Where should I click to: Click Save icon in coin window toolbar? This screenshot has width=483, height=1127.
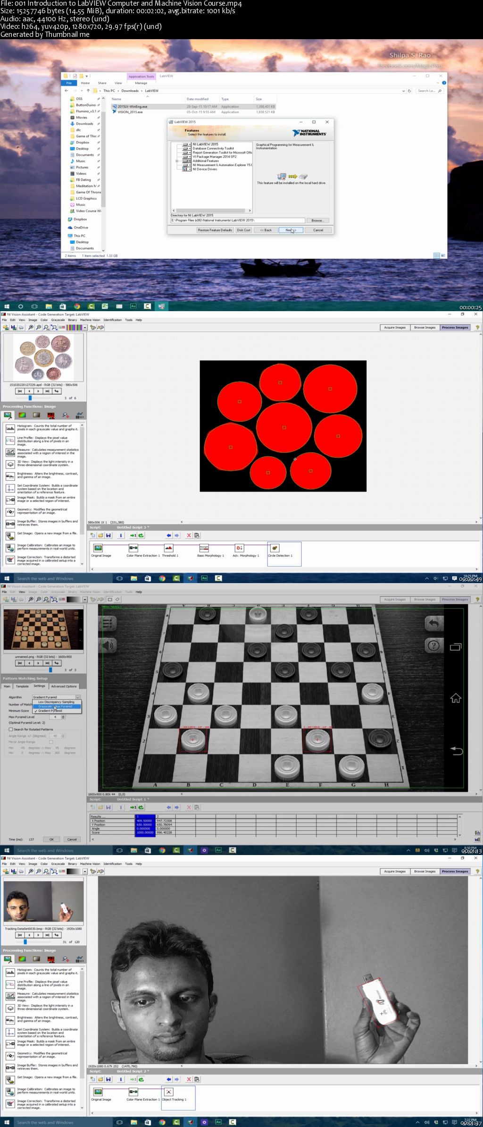pyautogui.click(x=14, y=327)
